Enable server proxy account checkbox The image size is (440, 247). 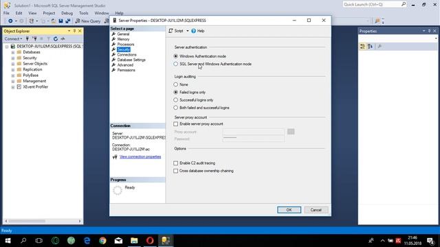click(176, 123)
